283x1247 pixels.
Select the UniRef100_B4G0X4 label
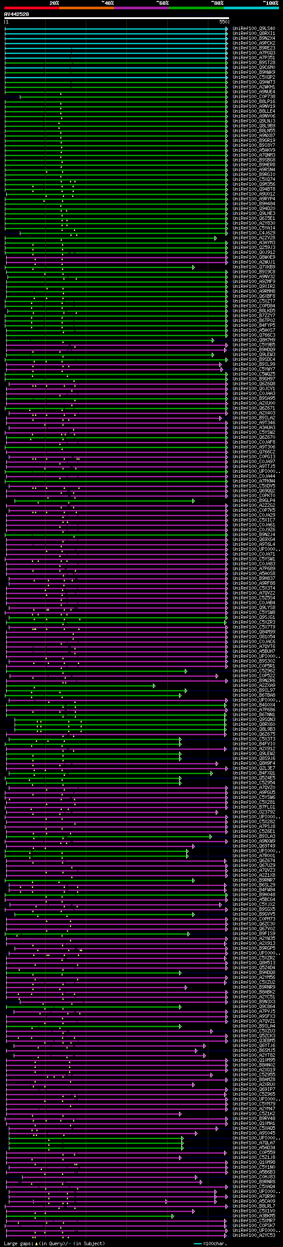point(254,705)
